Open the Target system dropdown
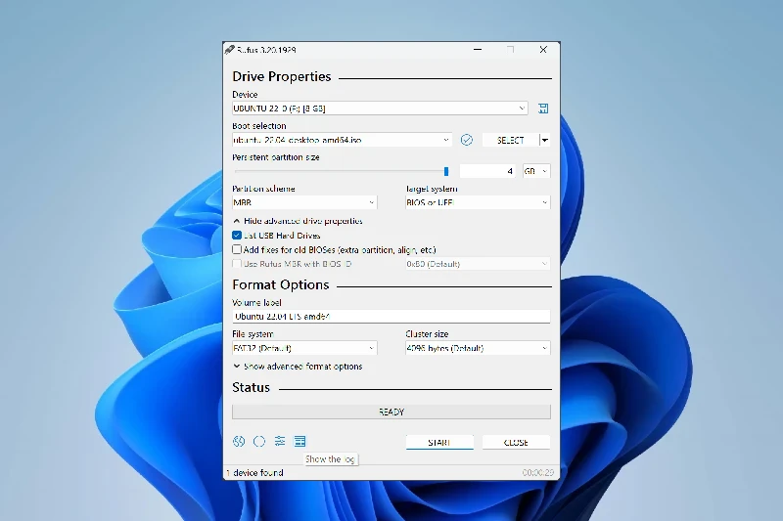Screen dimensions: 783x521 coord(478,202)
